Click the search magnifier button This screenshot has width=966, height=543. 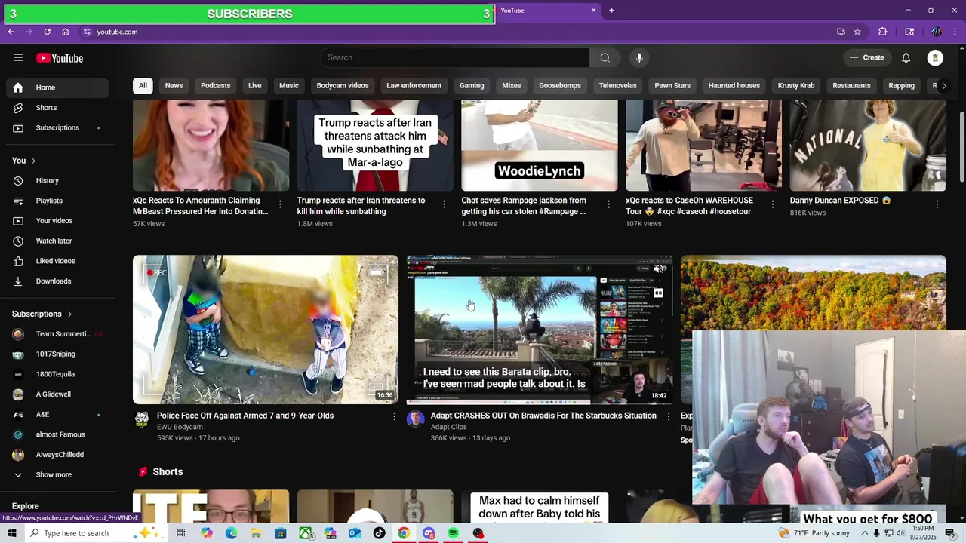click(605, 58)
